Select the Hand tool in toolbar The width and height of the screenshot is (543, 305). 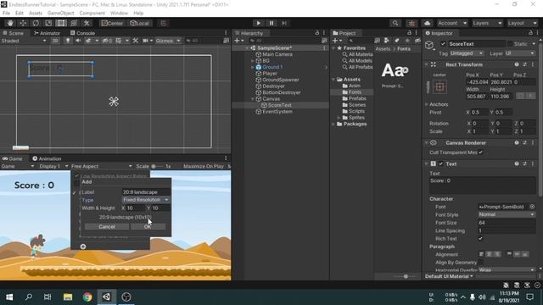[x=10, y=23]
